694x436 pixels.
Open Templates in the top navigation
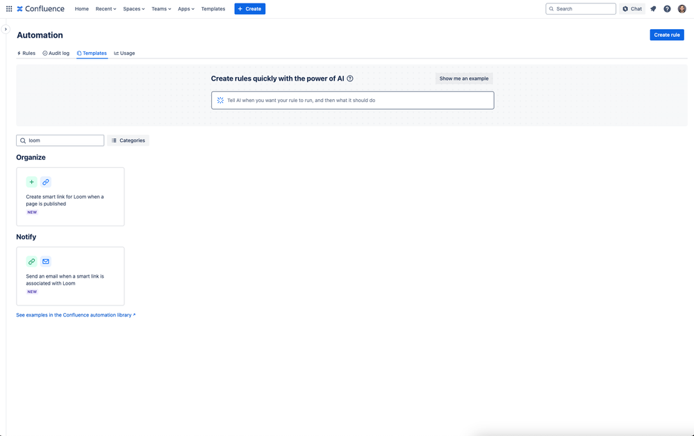[x=213, y=9]
